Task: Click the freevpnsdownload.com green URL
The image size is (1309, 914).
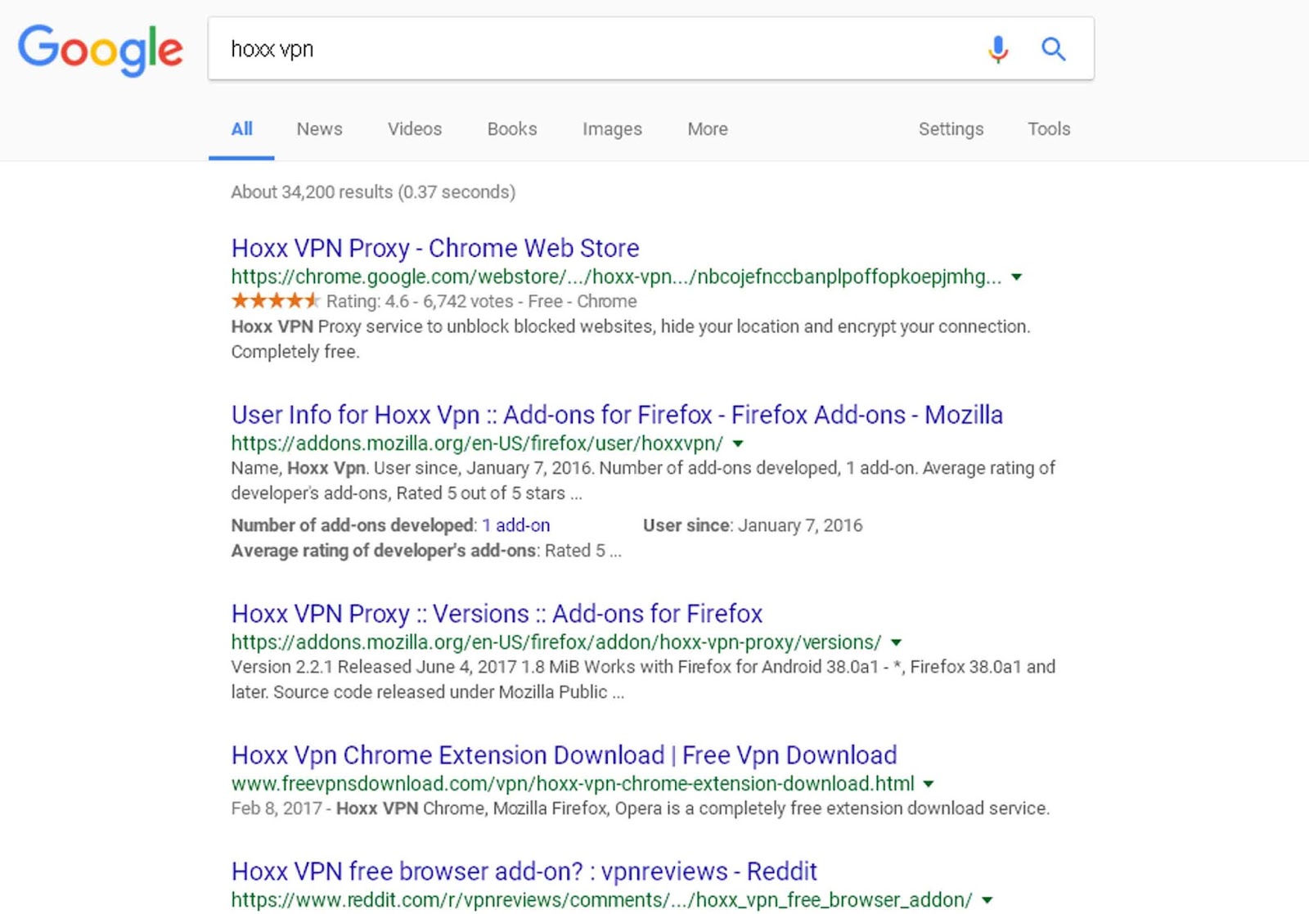Action: [x=573, y=784]
